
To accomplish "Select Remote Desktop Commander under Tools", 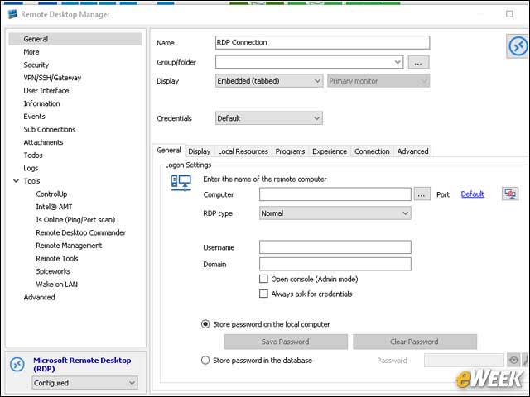I will [x=81, y=232].
